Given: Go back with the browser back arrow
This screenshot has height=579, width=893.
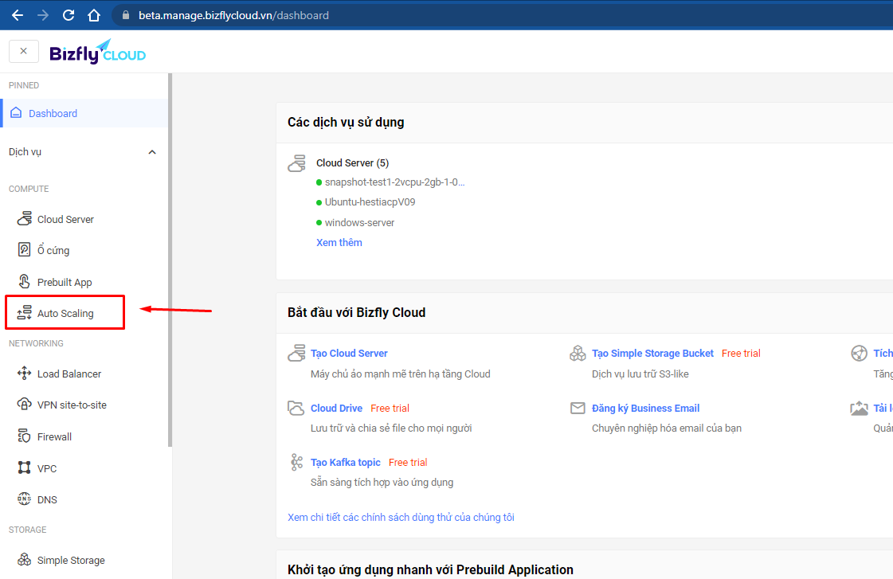Looking at the screenshot, I should [x=18, y=15].
